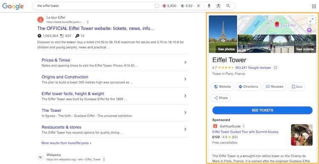This screenshot has width=319, height=164.
Task: Open the three-dot menu beside toureiffel.paris URL
Action: coord(88,22)
